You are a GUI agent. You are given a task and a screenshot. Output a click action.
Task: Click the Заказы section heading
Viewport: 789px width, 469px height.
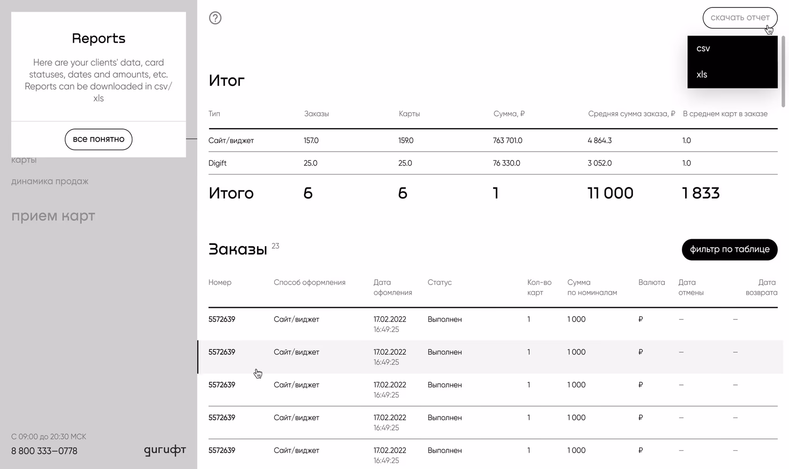point(237,249)
